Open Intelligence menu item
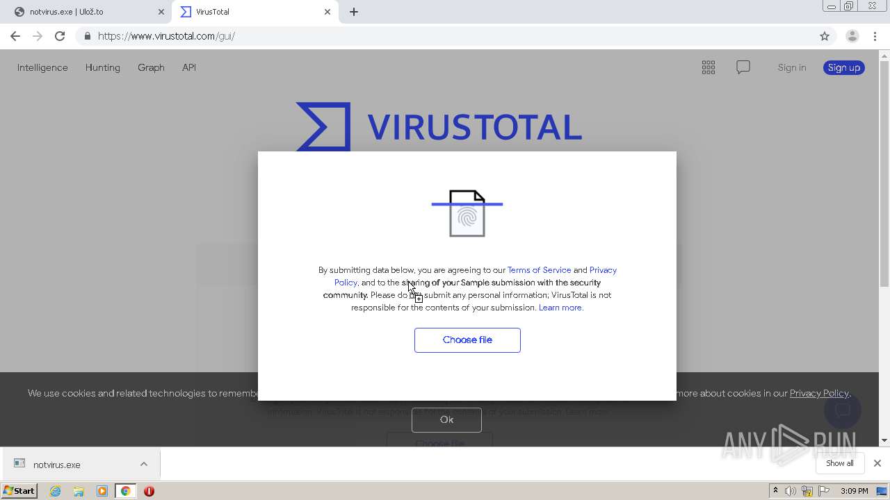The height and width of the screenshot is (500, 890). (42, 67)
